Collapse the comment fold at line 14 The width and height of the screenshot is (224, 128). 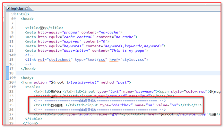tap(14, 55)
